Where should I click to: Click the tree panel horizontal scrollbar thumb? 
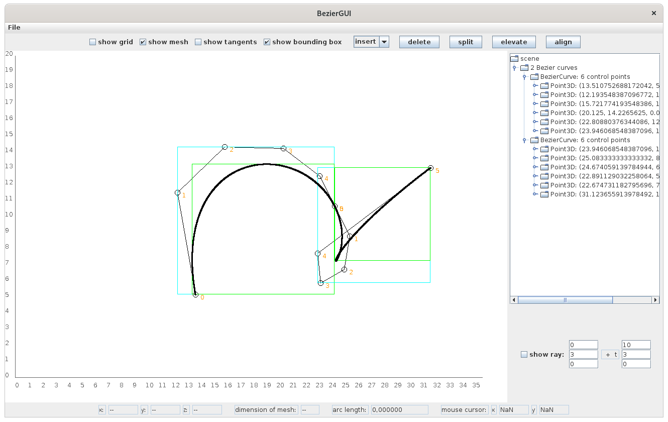565,300
